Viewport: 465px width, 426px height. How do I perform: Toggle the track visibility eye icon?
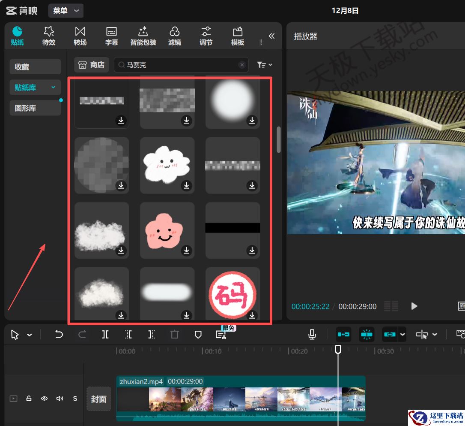[44, 399]
